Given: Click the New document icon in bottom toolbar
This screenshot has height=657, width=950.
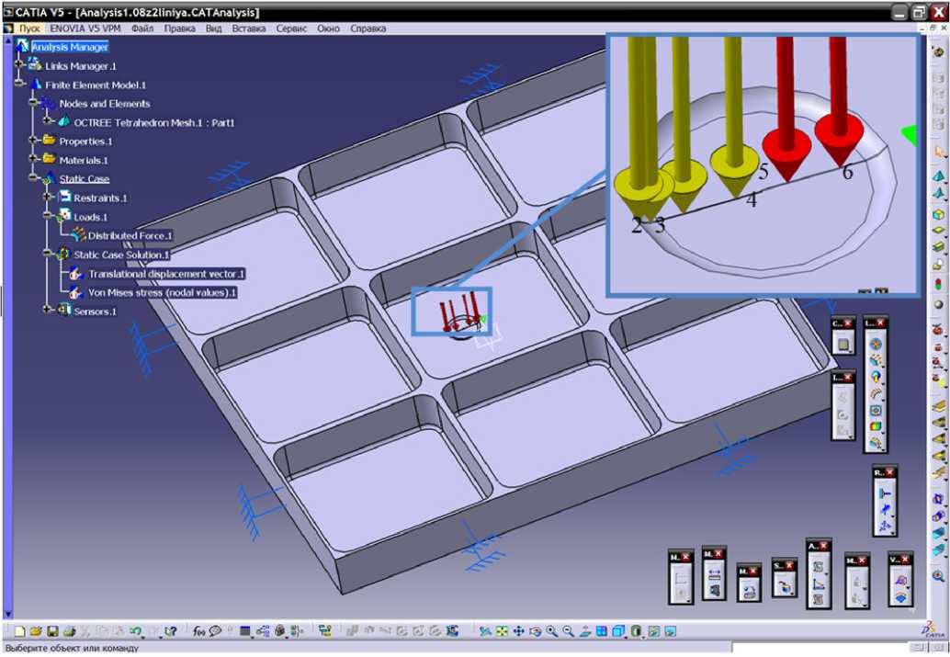Looking at the screenshot, I should pyautogui.click(x=20, y=631).
